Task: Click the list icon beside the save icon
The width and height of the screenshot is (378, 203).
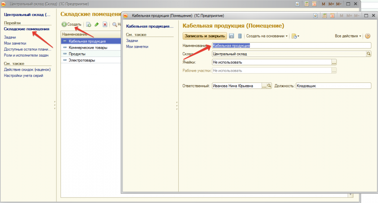Action: [x=240, y=36]
